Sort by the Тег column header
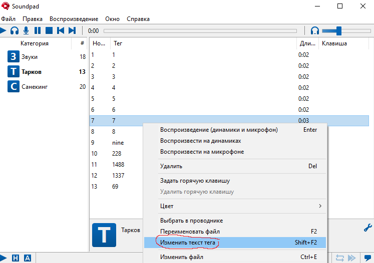The image size is (374, 263). [203, 43]
